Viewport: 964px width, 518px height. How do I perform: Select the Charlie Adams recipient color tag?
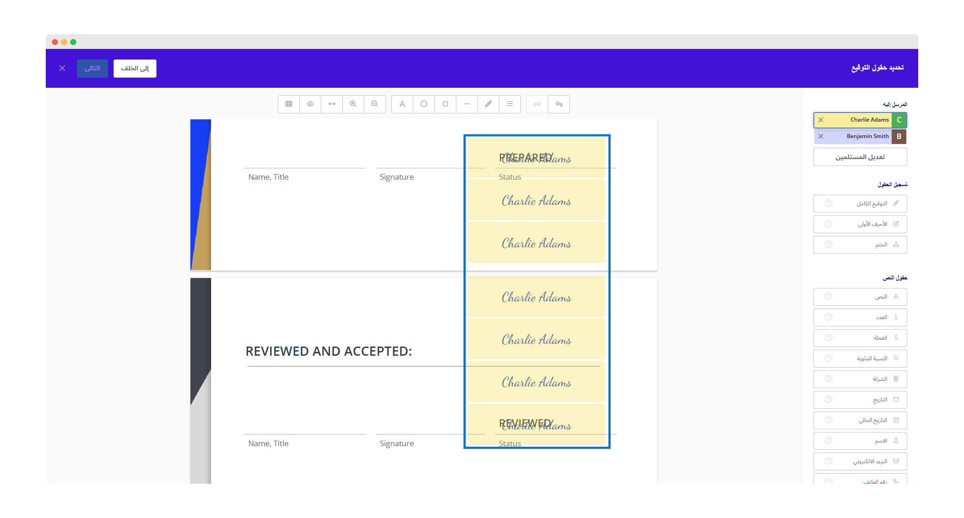(x=899, y=120)
